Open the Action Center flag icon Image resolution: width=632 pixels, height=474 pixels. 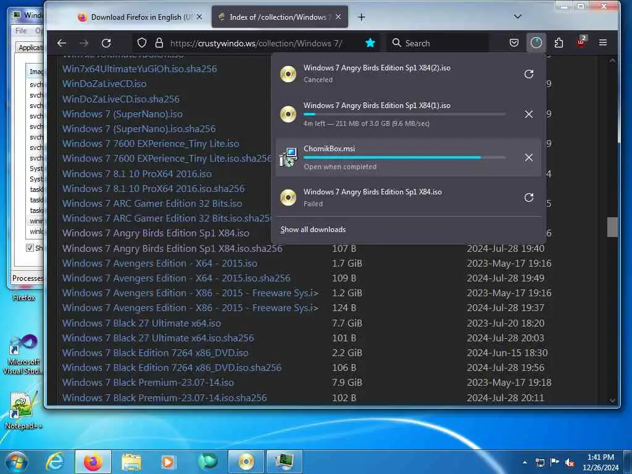[555, 462]
